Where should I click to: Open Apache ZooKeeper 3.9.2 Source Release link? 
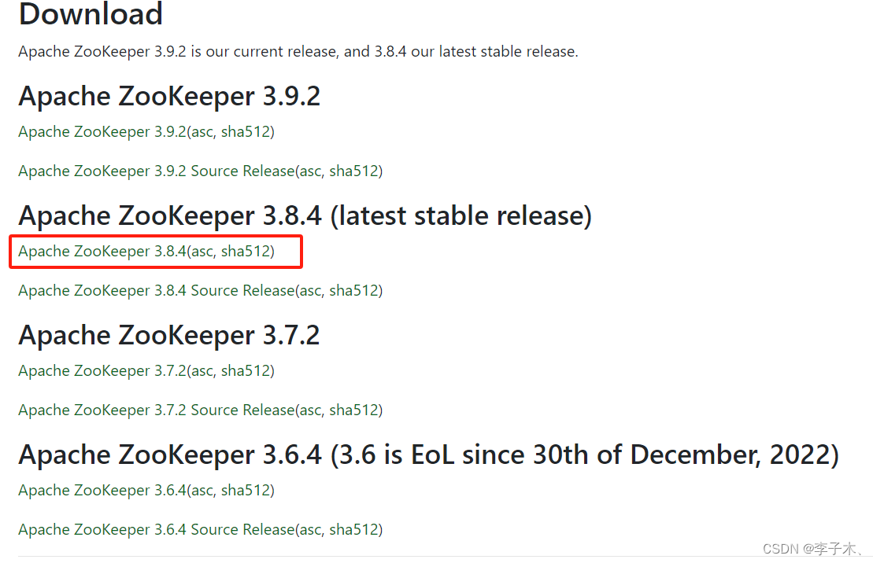point(157,171)
